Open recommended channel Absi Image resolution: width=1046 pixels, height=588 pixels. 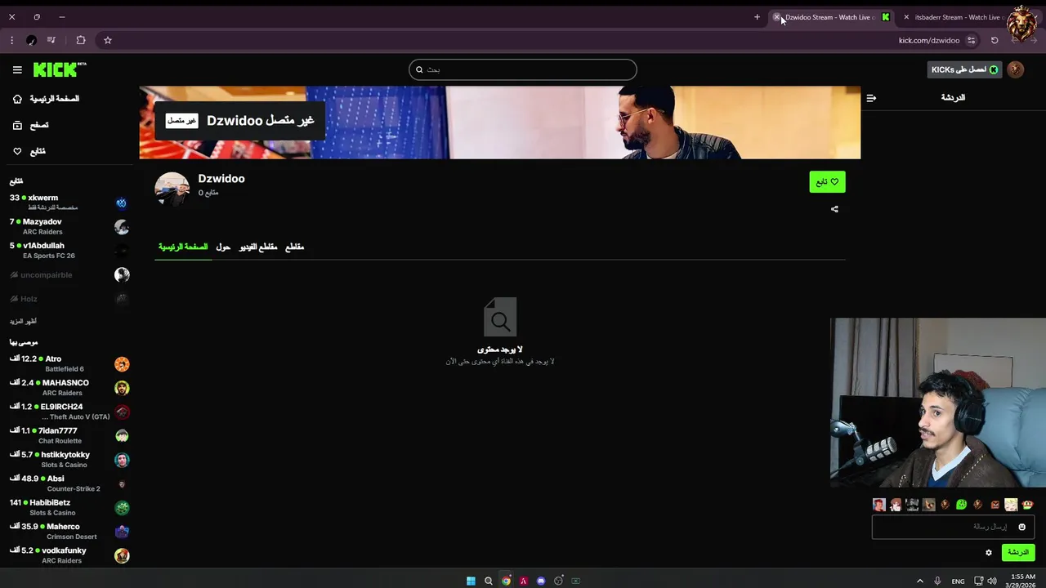pyautogui.click(x=69, y=483)
